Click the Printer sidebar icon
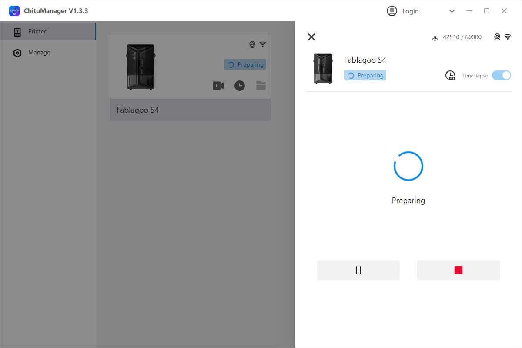The width and height of the screenshot is (522, 348). click(x=17, y=32)
